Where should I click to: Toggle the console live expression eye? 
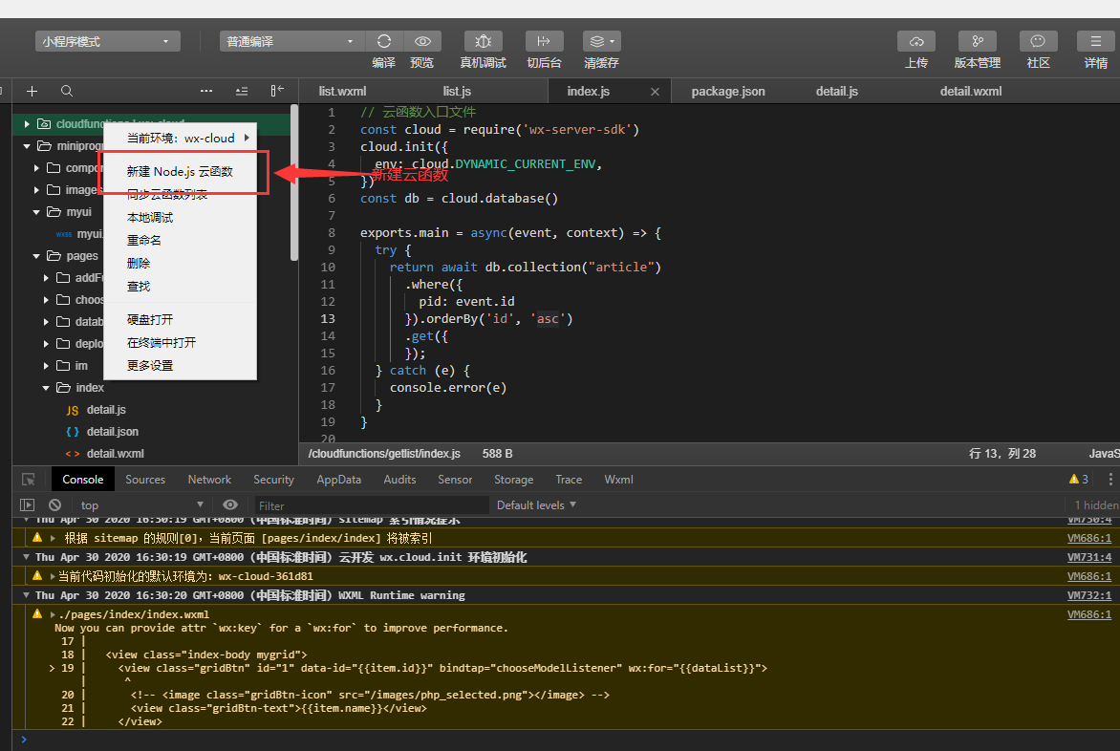click(x=230, y=504)
